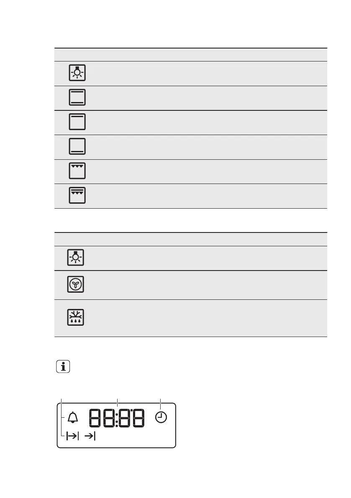Click the bell minute minder symbol
Screen dimensions: 351x498
72,417
